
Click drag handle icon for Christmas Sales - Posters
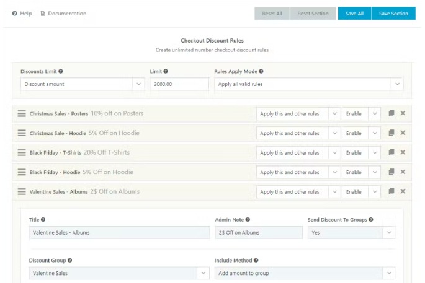click(22, 113)
